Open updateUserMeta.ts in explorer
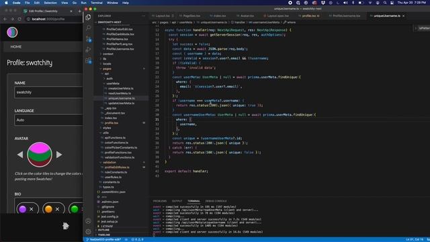 pyautogui.click(x=121, y=103)
